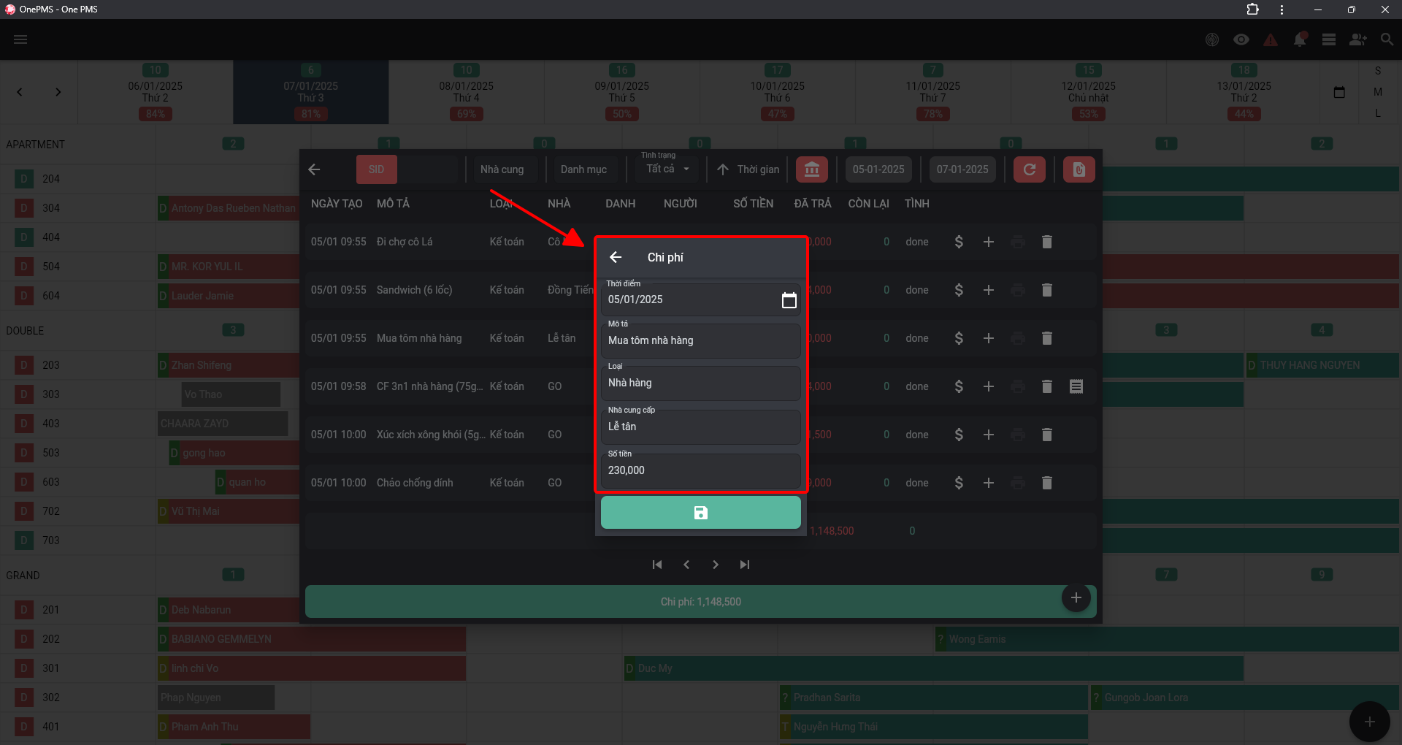Click back arrow in Chi phí dialog

(616, 257)
